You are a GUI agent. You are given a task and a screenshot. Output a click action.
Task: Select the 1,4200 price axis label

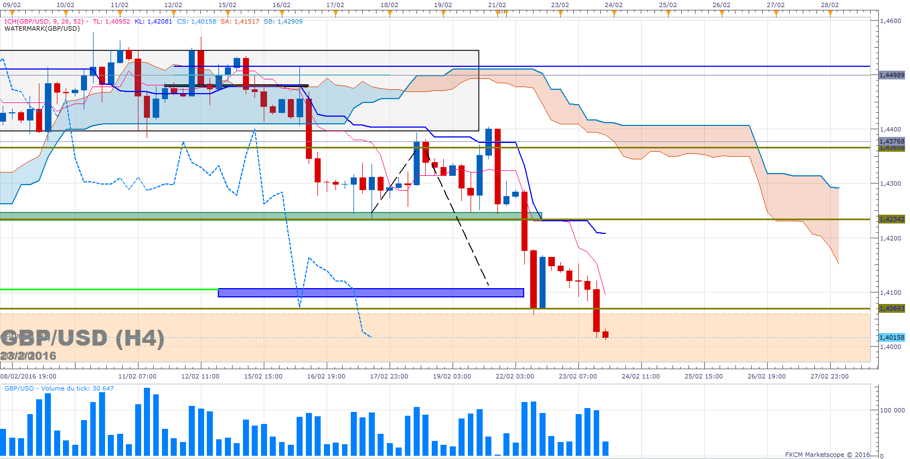(890, 238)
